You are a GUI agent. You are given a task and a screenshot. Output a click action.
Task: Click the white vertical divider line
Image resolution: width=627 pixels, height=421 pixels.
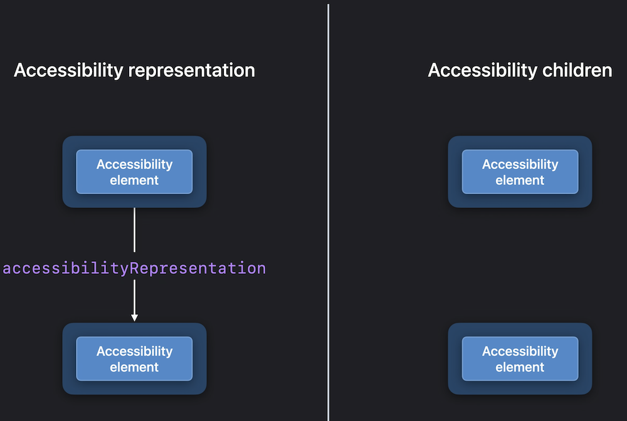point(329,212)
